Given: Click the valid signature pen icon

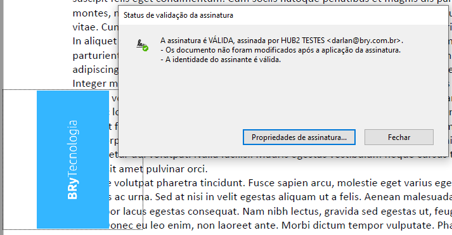Looking at the screenshot, I should pos(142,45).
